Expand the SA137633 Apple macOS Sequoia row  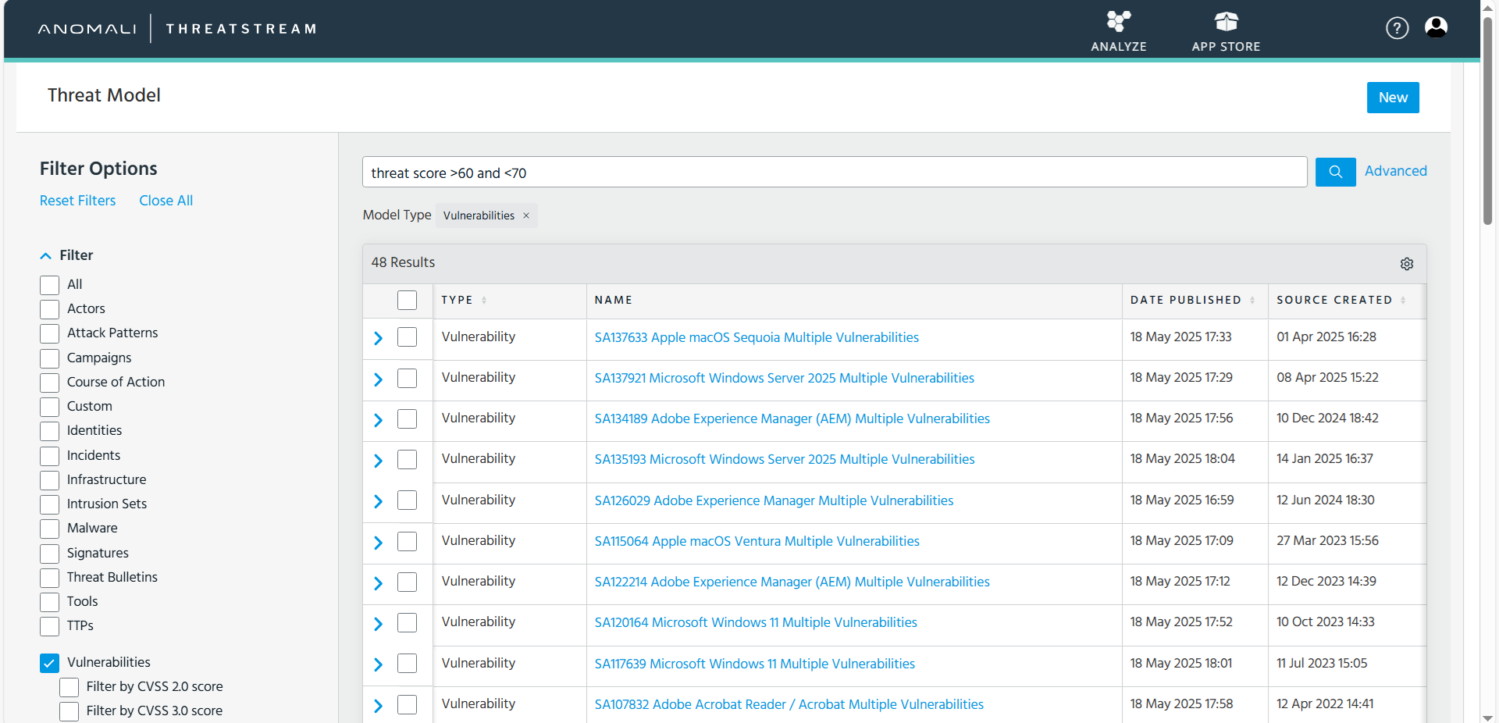tap(378, 338)
